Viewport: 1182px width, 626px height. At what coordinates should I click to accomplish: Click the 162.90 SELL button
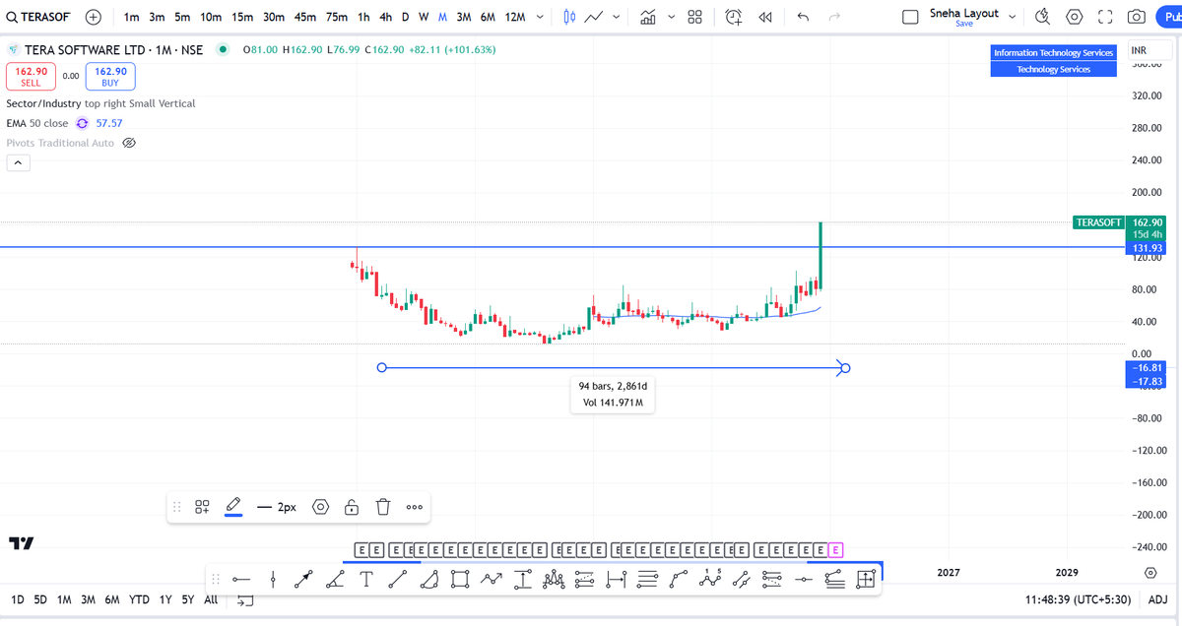click(x=32, y=77)
